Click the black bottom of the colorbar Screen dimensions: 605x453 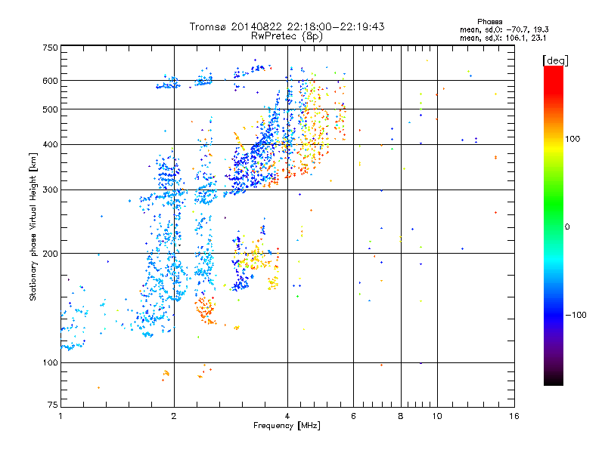(x=554, y=380)
